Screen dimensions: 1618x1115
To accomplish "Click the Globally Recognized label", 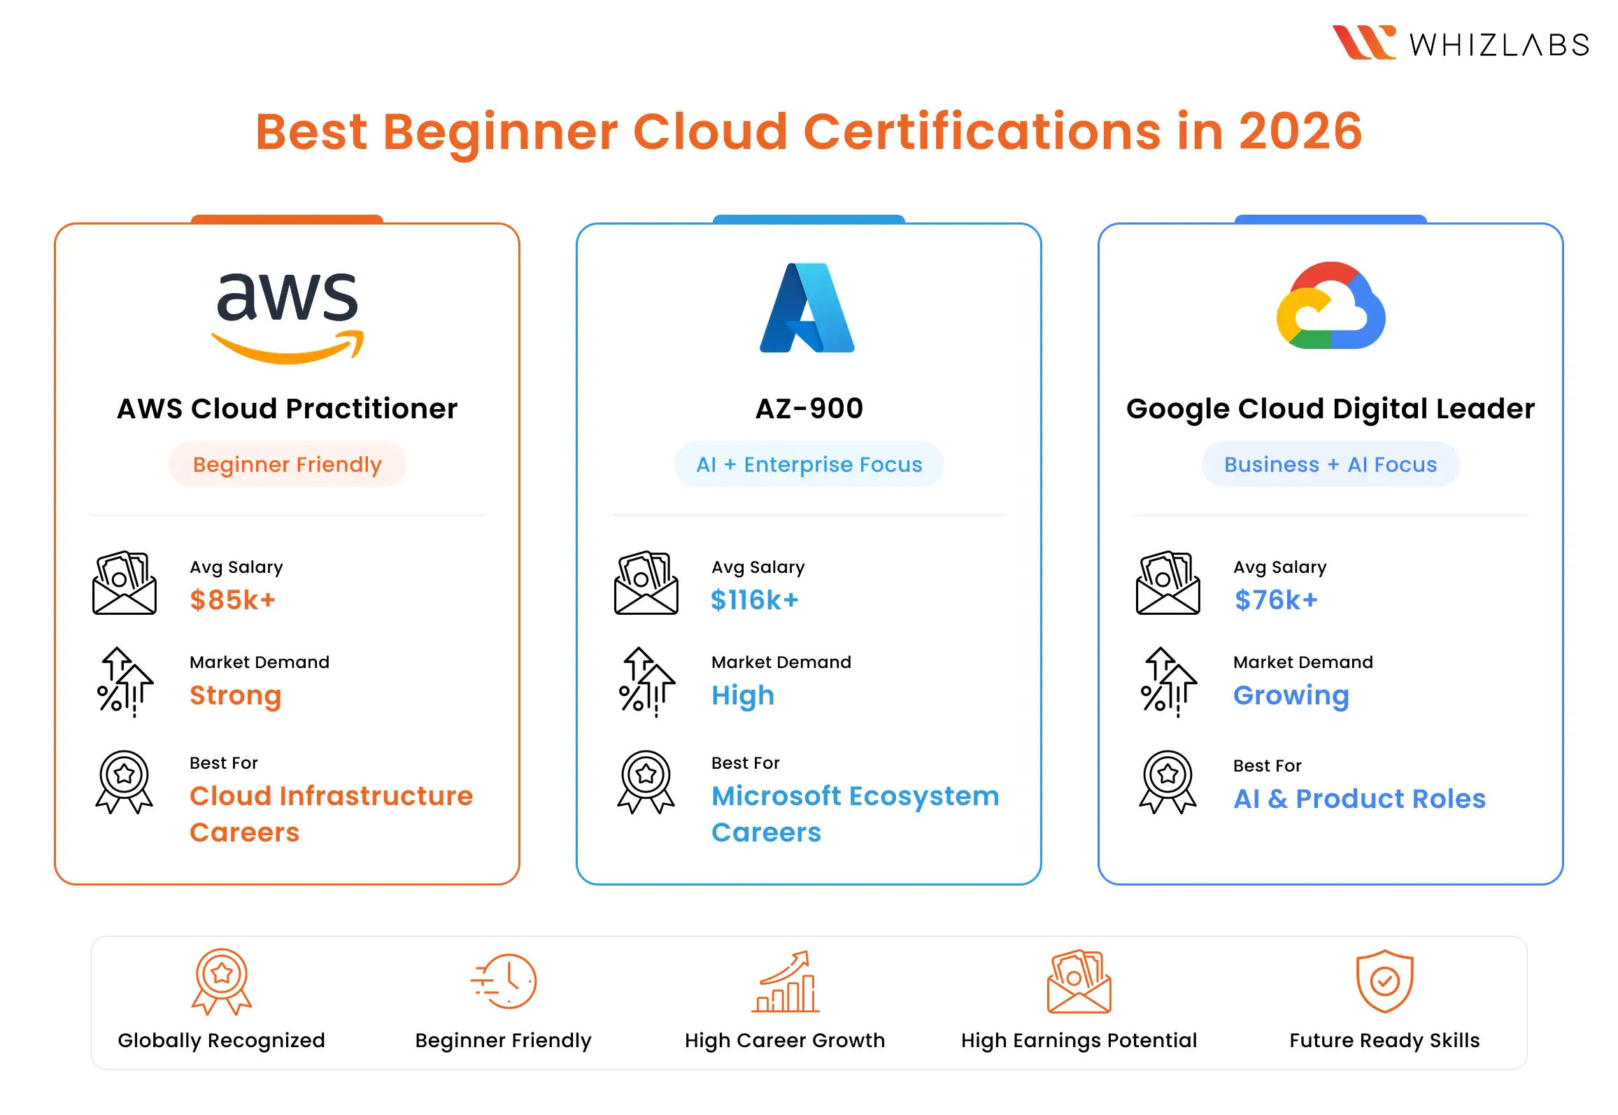I will tap(222, 1041).
